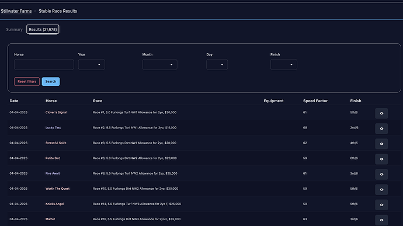View details for Petite Bird race
The width and height of the screenshot is (403, 226).
point(381,159)
